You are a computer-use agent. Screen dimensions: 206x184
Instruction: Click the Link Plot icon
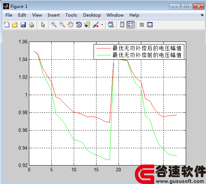tap(111, 25)
